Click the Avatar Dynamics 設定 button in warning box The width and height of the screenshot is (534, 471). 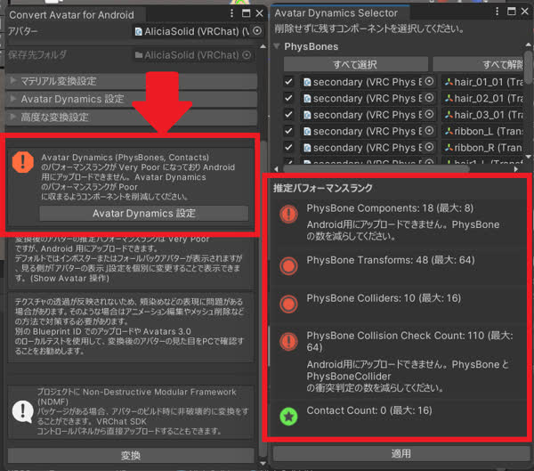point(143,213)
